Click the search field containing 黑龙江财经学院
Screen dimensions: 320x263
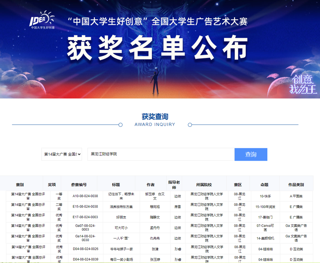click(x=161, y=154)
